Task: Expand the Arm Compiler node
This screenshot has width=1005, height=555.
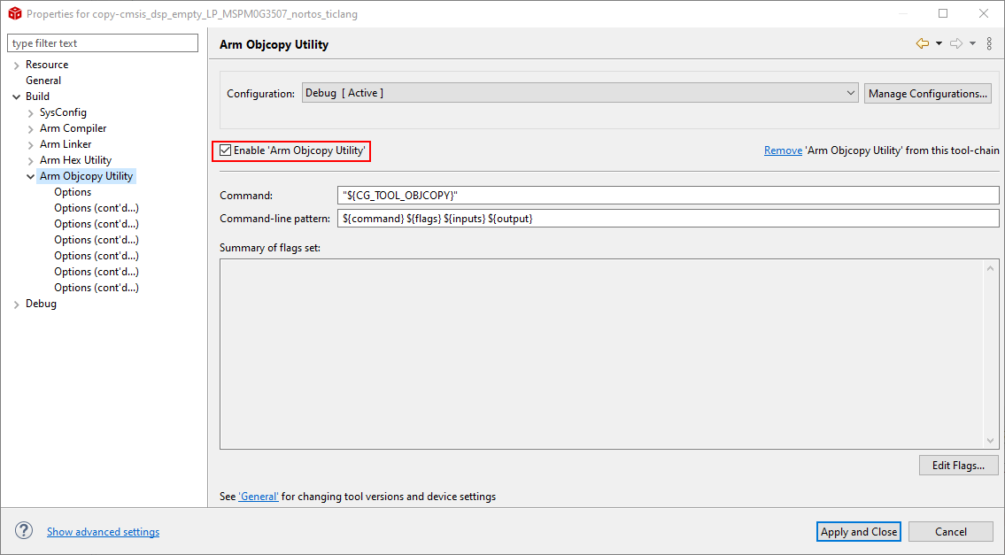Action: point(31,128)
